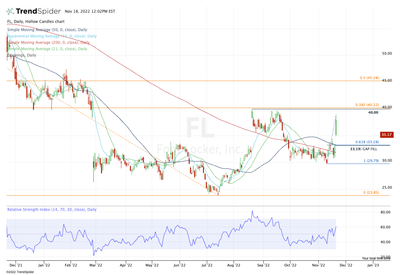Viewport: 400px width, 275px height.
Task: Click the 'Jul '22' date axis label
Action: (207, 265)
